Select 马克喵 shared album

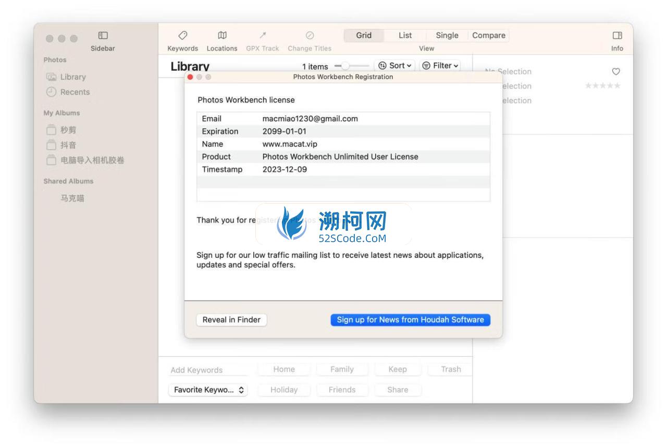pos(72,198)
